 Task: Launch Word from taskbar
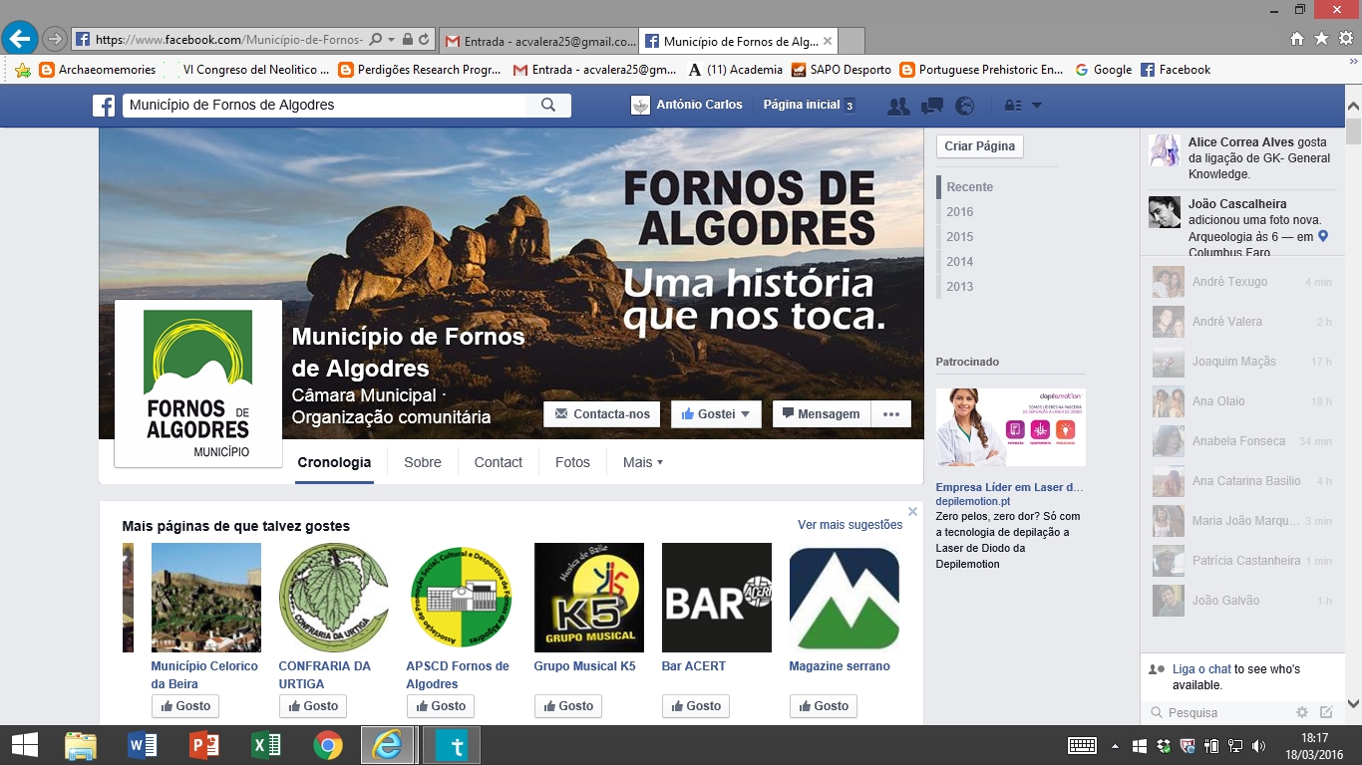pos(143,745)
